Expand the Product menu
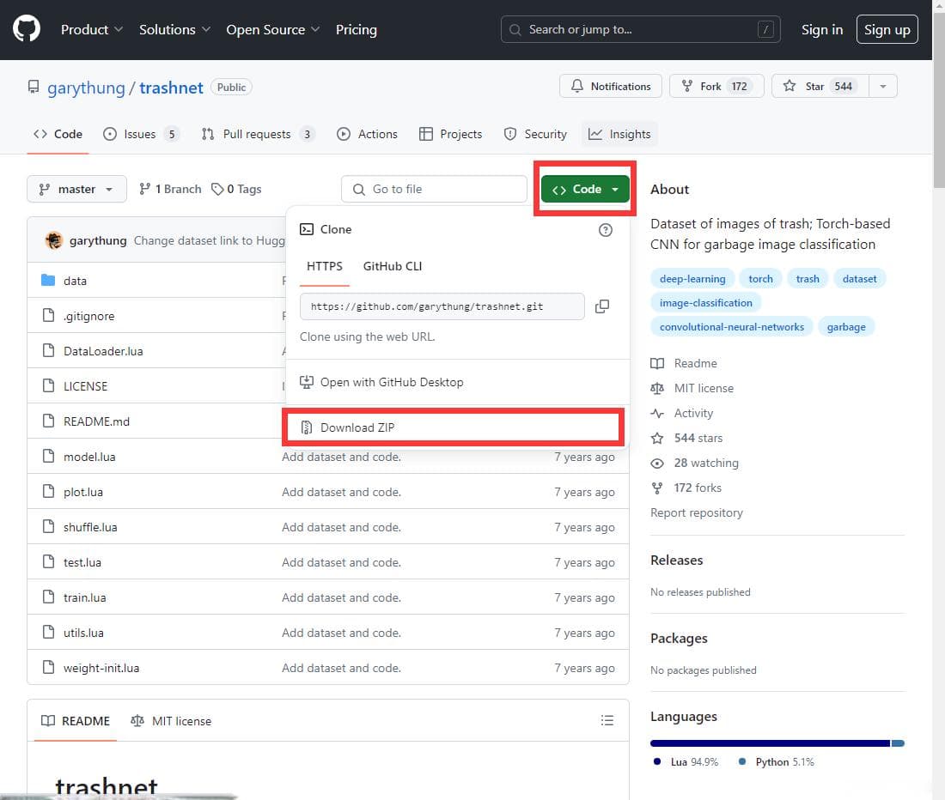The image size is (945, 800). tap(92, 29)
